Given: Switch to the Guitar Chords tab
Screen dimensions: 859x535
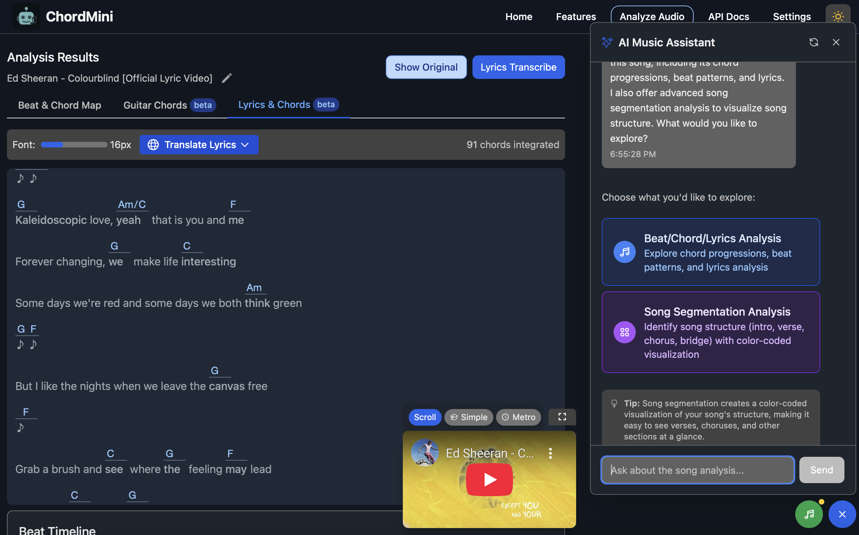Looking at the screenshot, I should (x=170, y=105).
